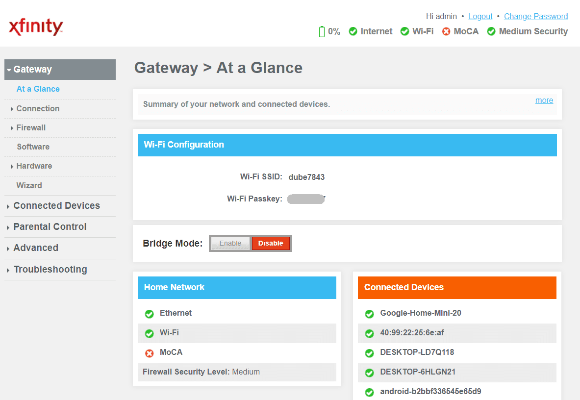Expand the Connection submenu
Viewport: 580px width, 400px height.
38,108
